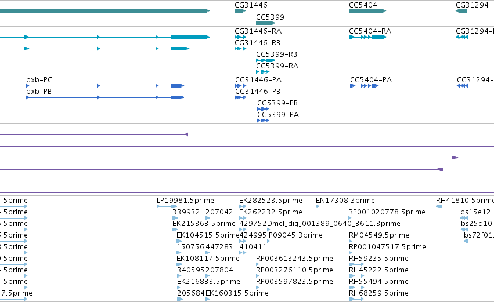The image size is (494, 302).
Task: Select transcript CG31446-RB label
Action: pyautogui.click(x=257, y=43)
